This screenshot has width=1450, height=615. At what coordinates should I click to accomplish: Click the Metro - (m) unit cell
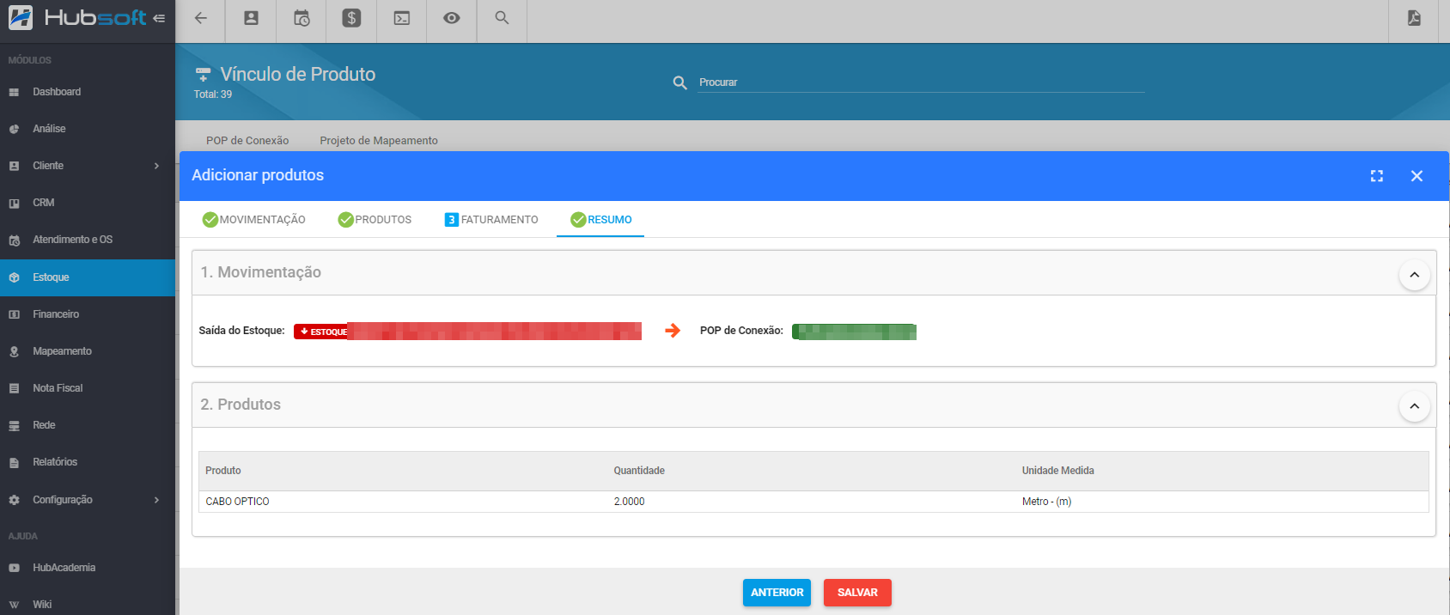point(1046,502)
